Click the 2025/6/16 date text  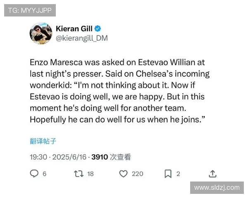(x=69, y=157)
